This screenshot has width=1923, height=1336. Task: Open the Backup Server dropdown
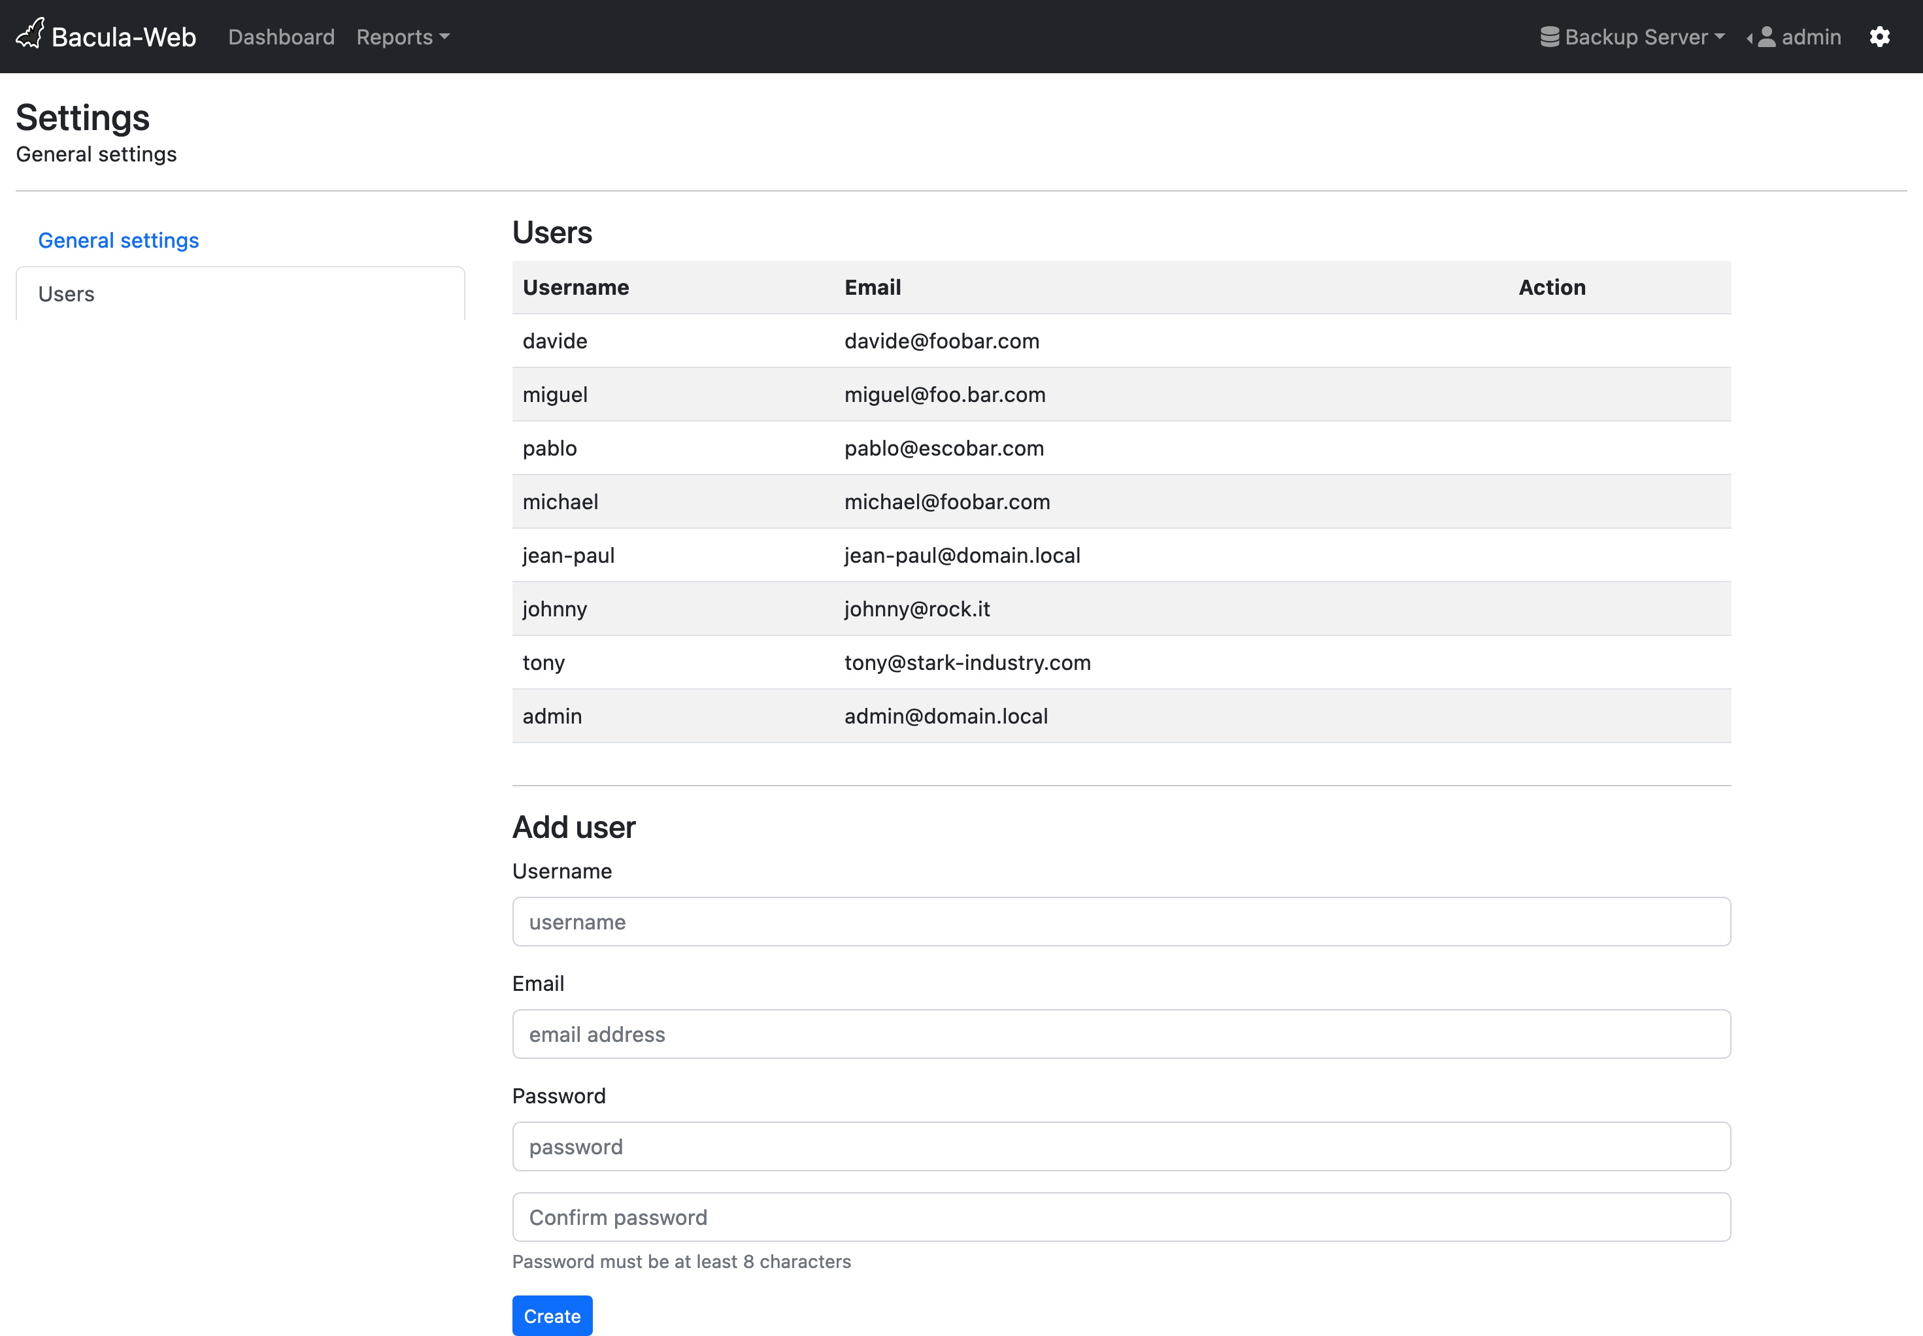[1633, 37]
